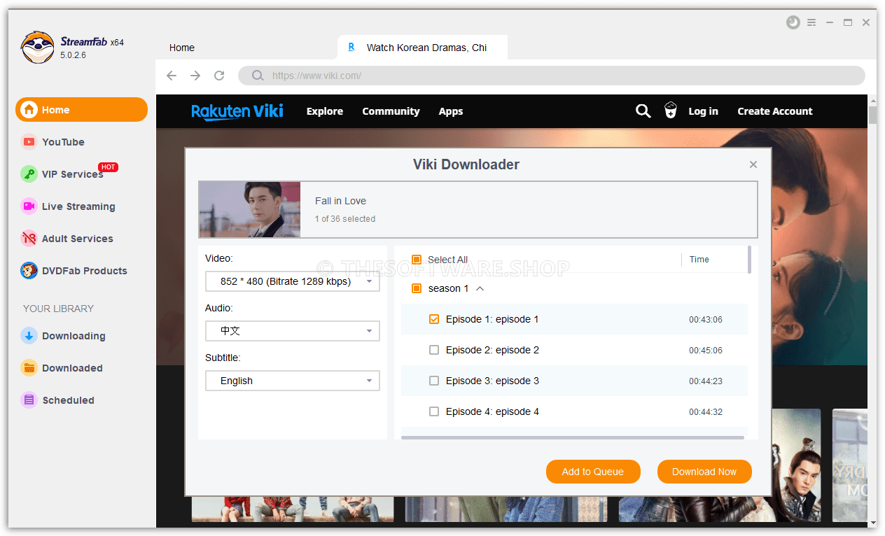This screenshot has height=536, width=885.
Task: Select the Episode 1: episode 1 row text
Action: pyautogui.click(x=492, y=319)
